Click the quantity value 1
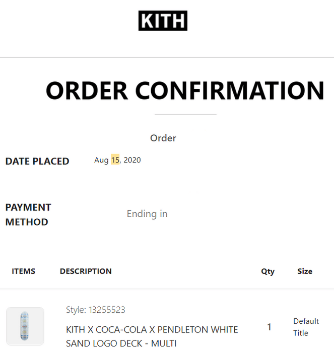This screenshot has height=352, width=334. click(269, 327)
